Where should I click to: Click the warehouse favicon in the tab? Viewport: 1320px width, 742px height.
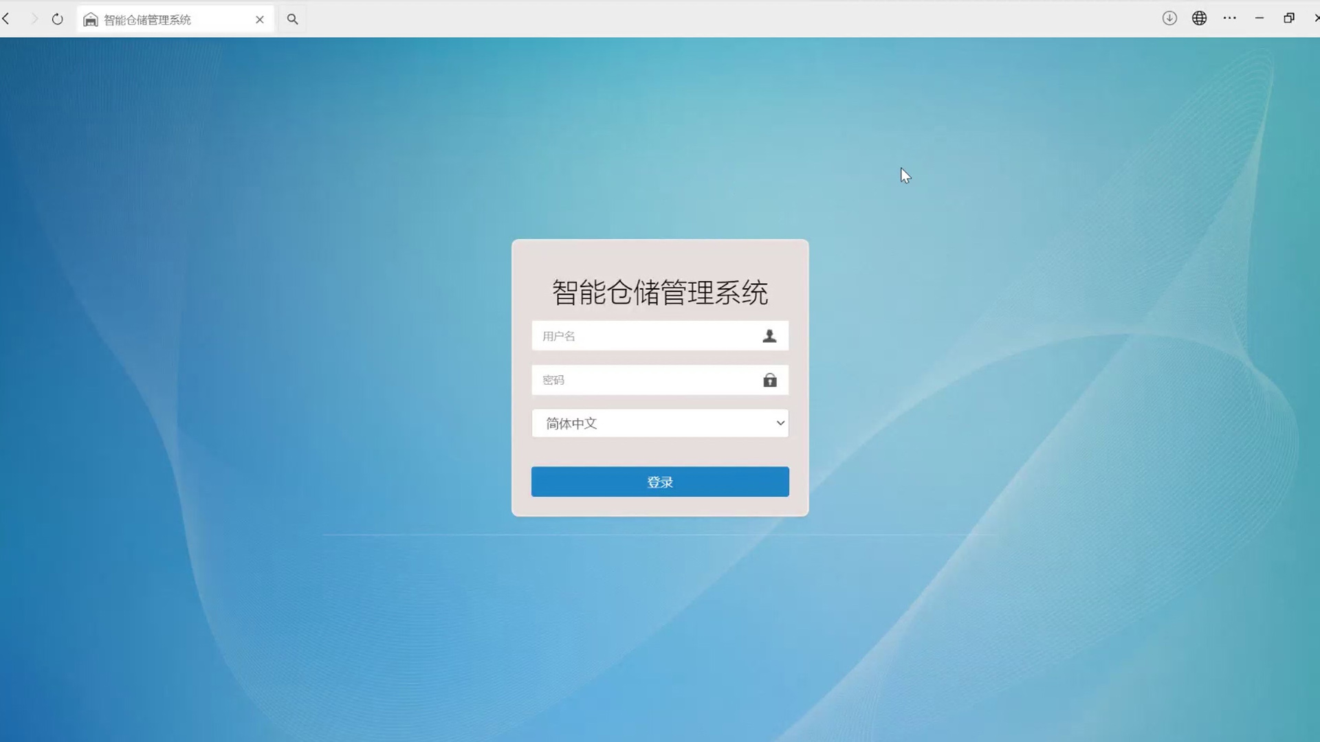(91, 20)
